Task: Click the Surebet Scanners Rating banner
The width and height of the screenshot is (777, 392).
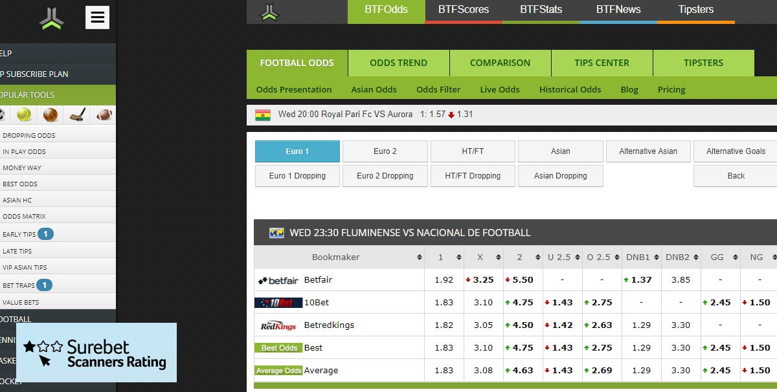Action: [x=96, y=353]
